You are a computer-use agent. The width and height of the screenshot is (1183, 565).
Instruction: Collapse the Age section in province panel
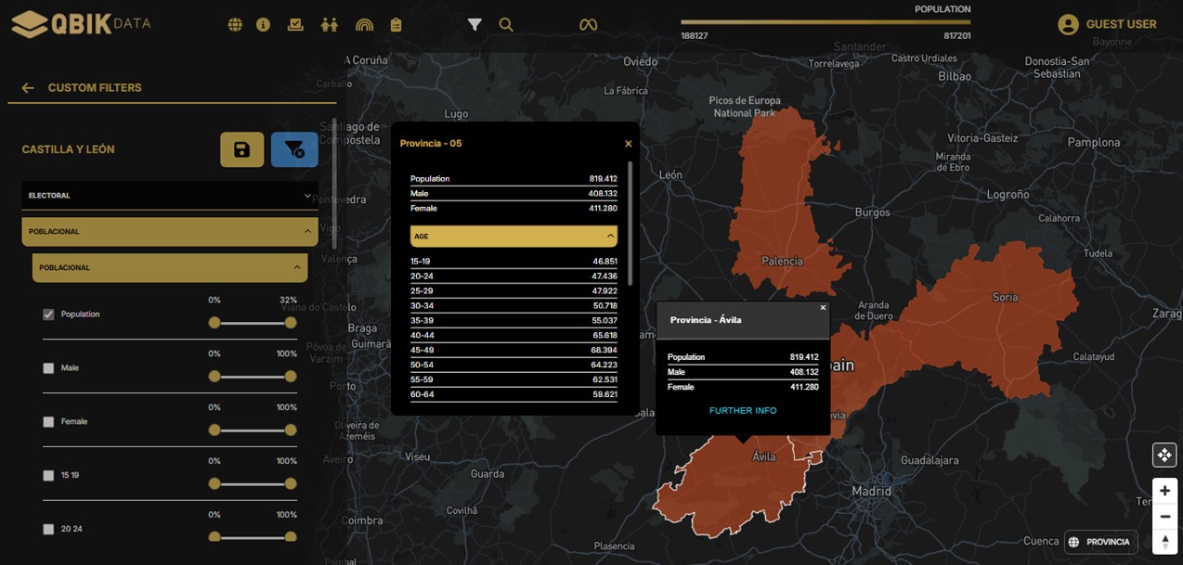(513, 237)
